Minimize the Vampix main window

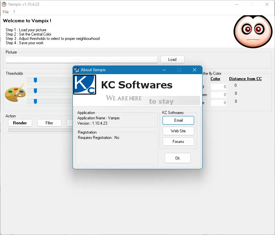coord(237,4)
